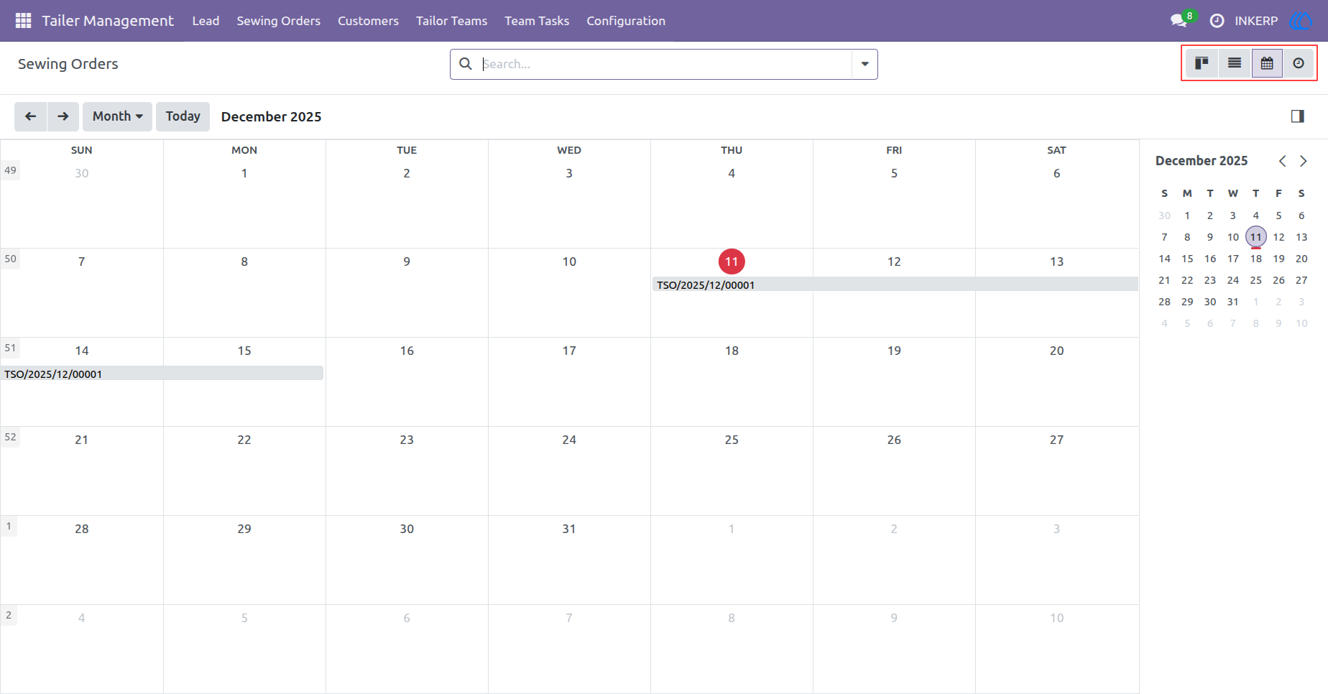Open the Team Tasks menu

[537, 21]
